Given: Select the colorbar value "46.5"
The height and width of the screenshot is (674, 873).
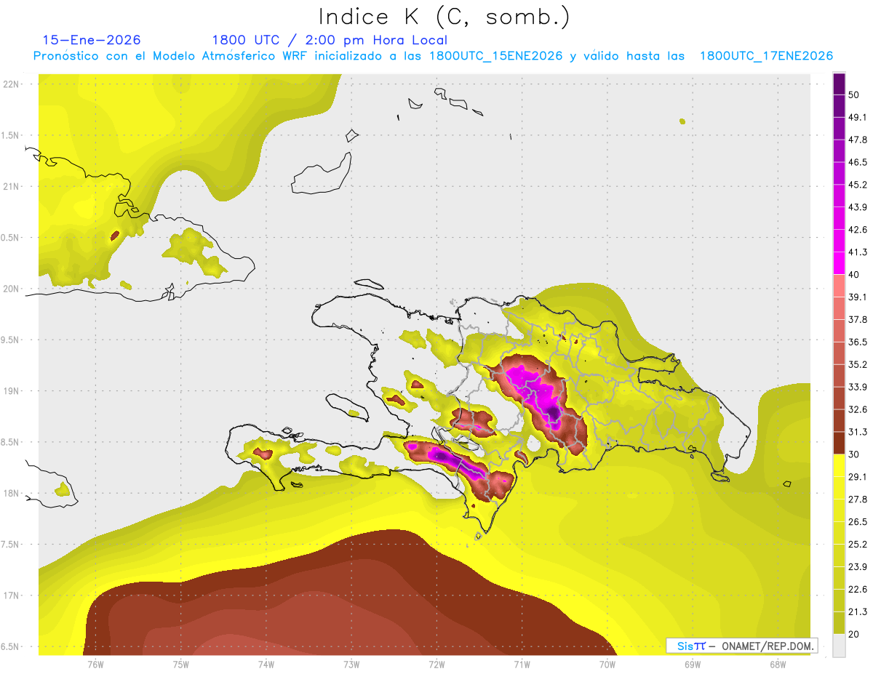Looking at the screenshot, I should pyautogui.click(x=857, y=163).
